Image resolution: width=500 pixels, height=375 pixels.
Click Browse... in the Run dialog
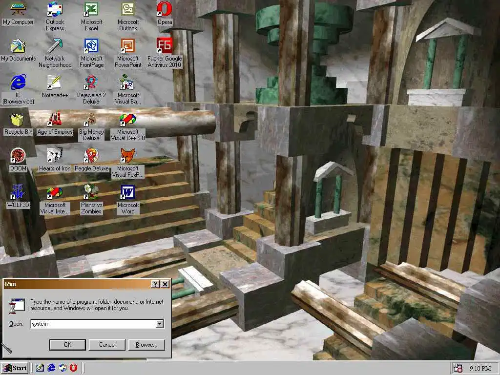point(146,345)
